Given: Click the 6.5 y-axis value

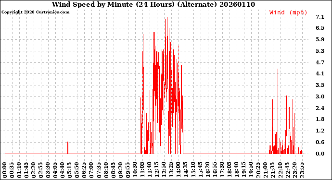Looking at the screenshot, I should (x=319, y=28).
